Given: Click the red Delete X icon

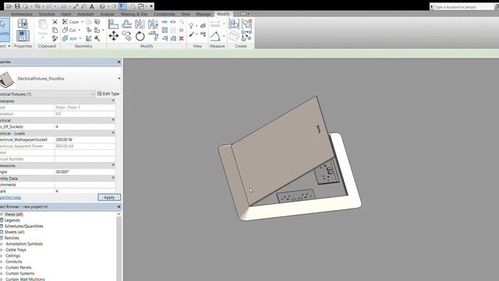Looking at the screenshot, I should (x=181, y=38).
